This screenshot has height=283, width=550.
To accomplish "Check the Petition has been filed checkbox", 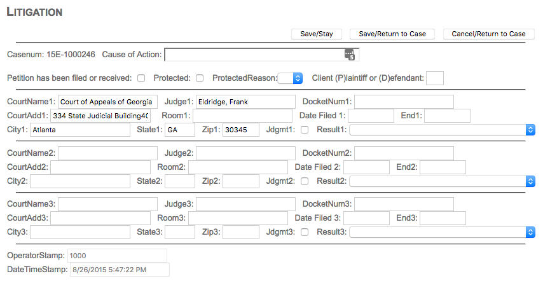I will [141, 78].
